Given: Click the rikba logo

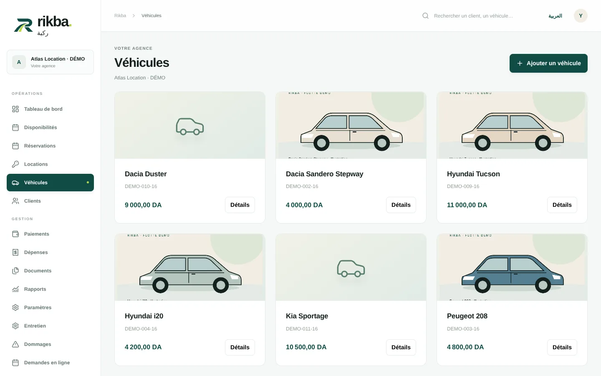Looking at the screenshot, I should click(43, 26).
